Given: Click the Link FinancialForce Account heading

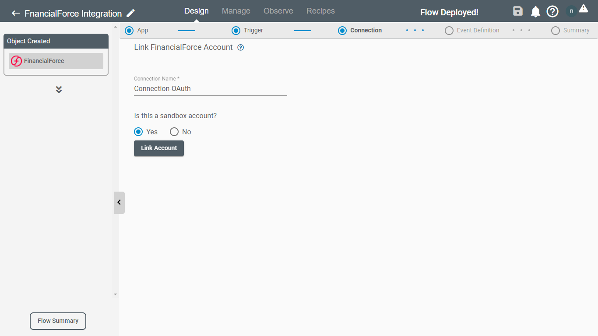Looking at the screenshot, I should coord(183,47).
